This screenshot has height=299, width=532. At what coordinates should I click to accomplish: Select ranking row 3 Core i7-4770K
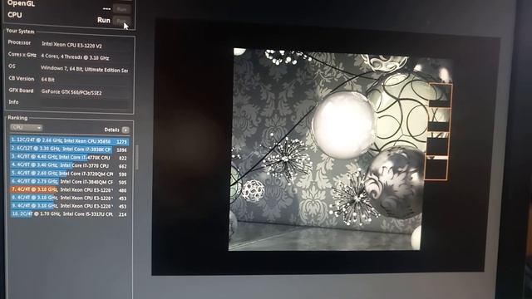(69, 157)
